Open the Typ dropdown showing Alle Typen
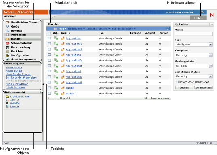Viewport: 217px width, 155px height. click(x=194, y=45)
